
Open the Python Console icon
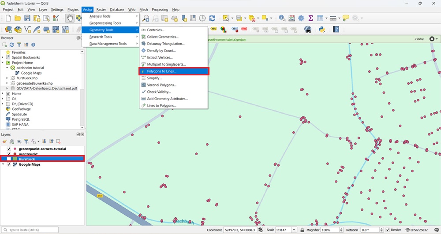pos(321,30)
